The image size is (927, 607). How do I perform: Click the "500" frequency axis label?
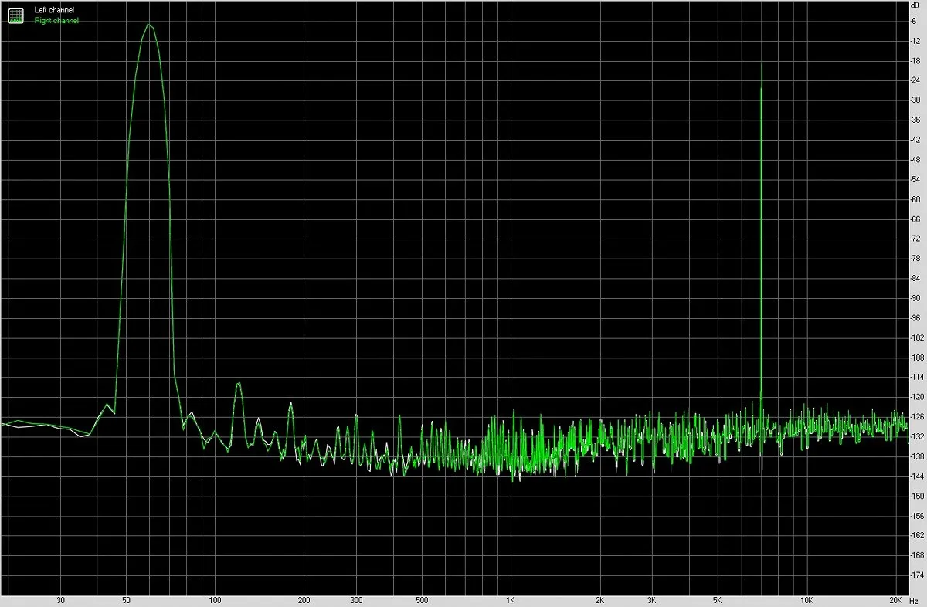coord(422,599)
